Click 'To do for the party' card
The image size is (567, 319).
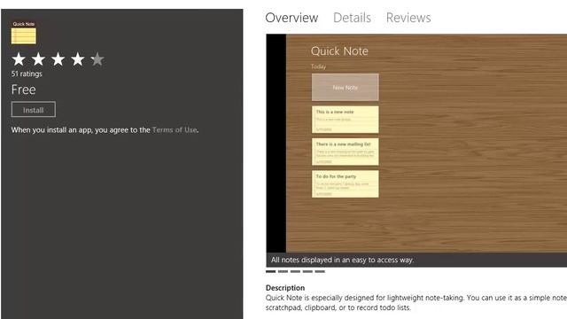click(346, 183)
